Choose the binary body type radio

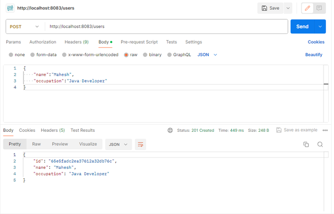pos(146,55)
